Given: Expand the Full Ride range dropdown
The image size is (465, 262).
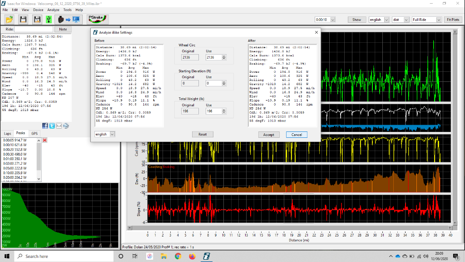Looking at the screenshot, I should 439,20.
